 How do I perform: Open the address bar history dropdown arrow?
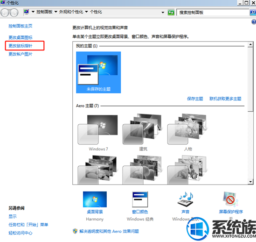163,13
